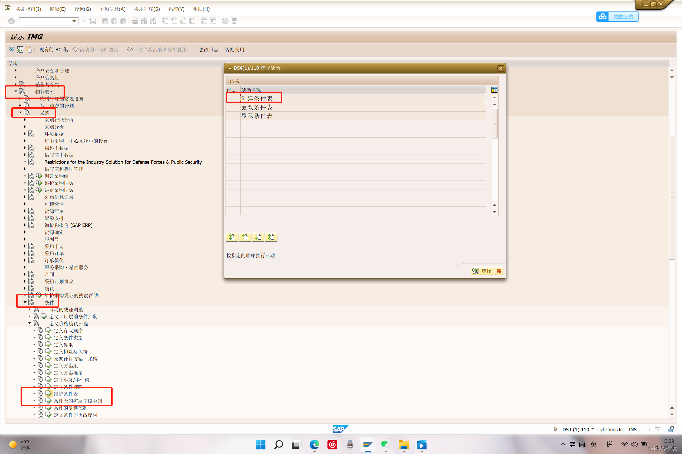Collapse the 条件 tree node
This screenshot has width=682, height=454.
pos(25,302)
